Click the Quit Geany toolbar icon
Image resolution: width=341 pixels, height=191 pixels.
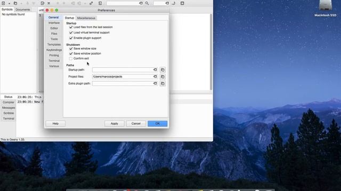(182, 3)
